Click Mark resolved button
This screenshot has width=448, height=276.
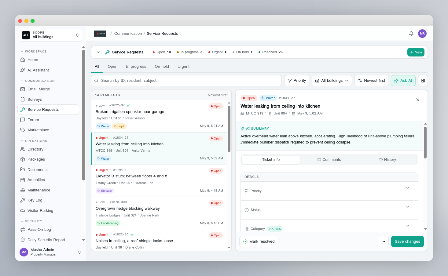point(259,241)
